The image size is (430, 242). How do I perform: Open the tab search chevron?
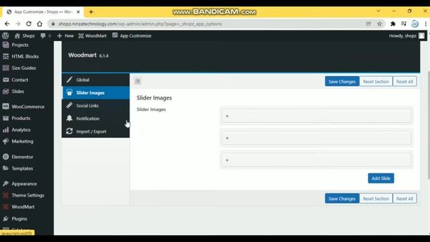click(378, 11)
